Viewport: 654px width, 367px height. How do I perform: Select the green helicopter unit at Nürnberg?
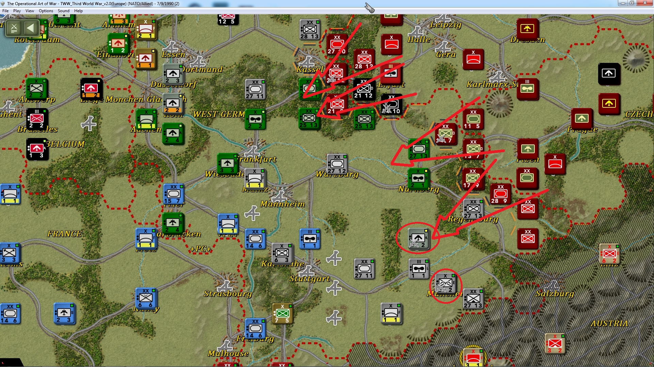pyautogui.click(x=419, y=178)
